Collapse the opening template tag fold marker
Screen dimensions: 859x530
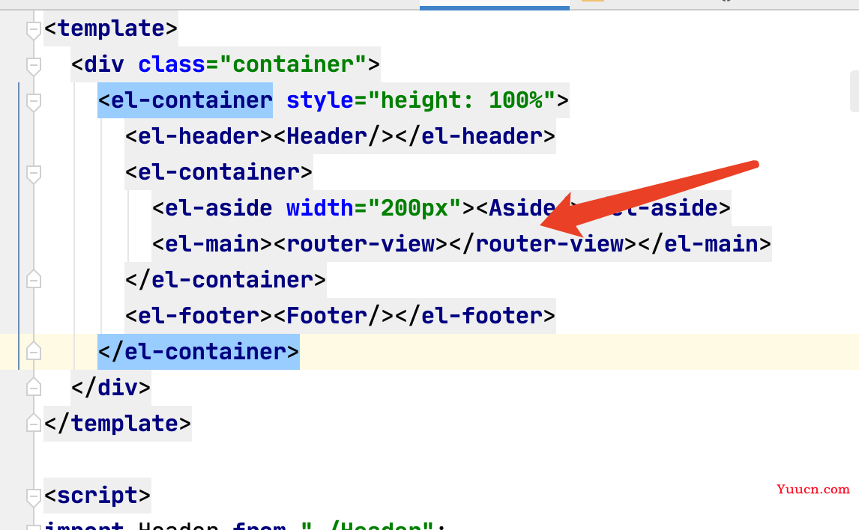(x=34, y=29)
